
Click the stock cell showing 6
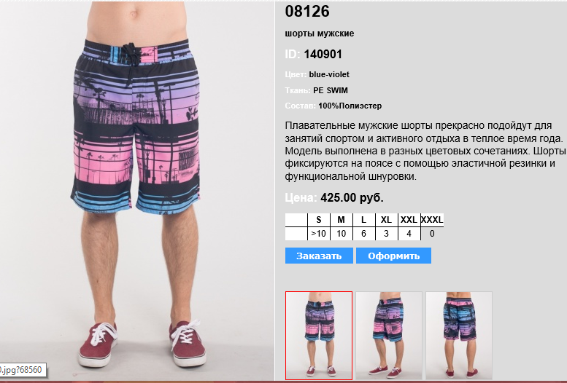pos(364,234)
